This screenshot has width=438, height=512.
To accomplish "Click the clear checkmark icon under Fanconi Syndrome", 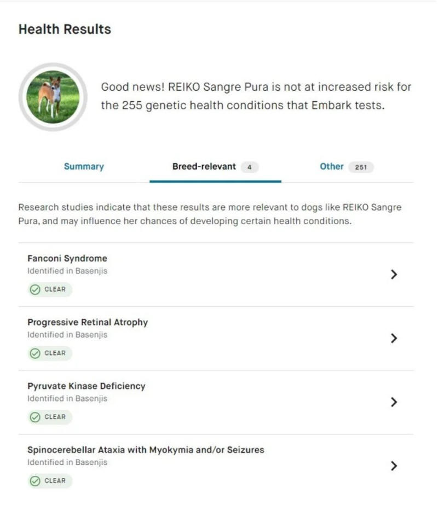I will pos(35,289).
